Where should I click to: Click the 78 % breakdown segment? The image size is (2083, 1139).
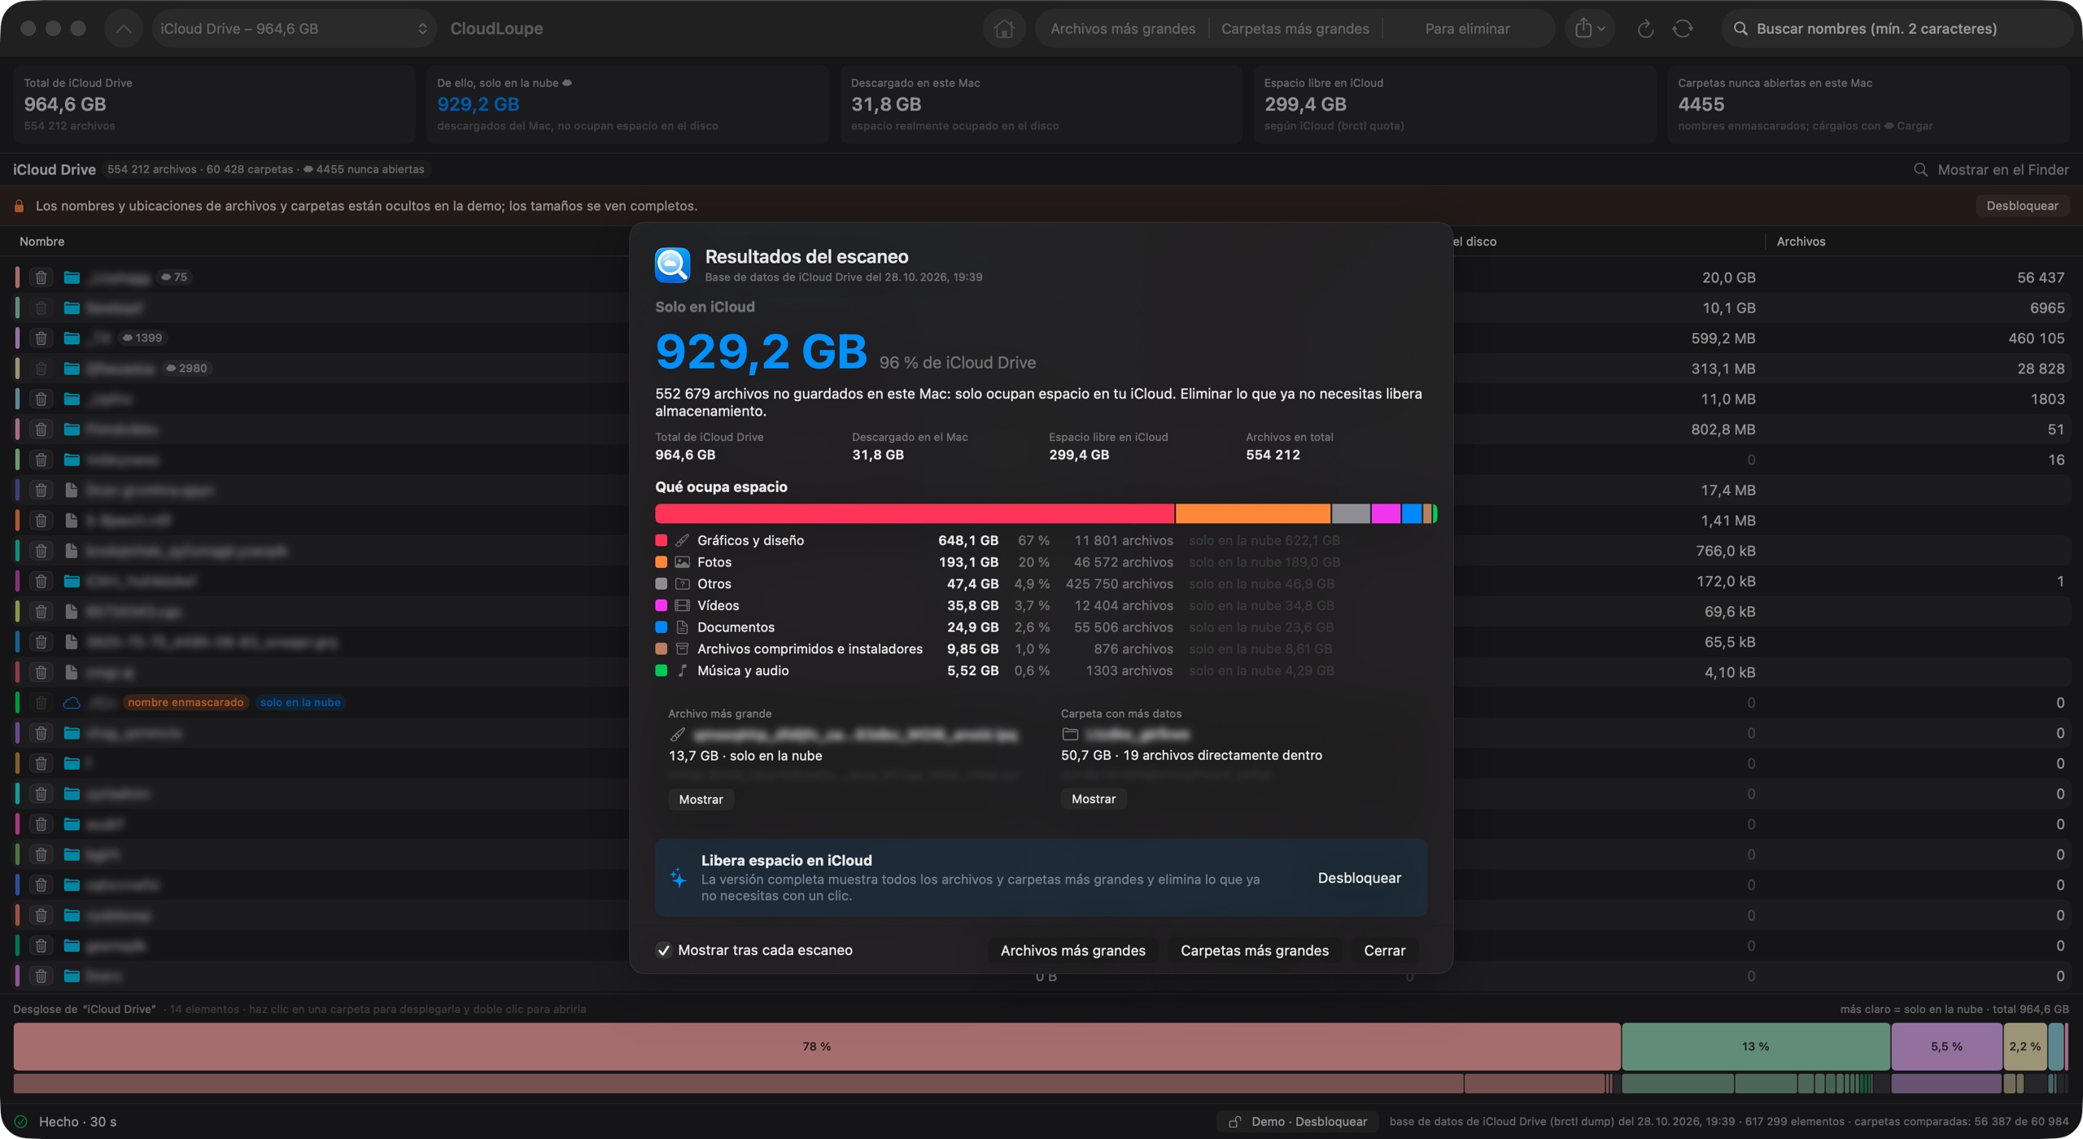(817, 1046)
